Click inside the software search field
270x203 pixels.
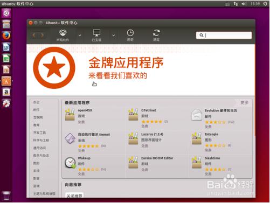click(x=224, y=35)
